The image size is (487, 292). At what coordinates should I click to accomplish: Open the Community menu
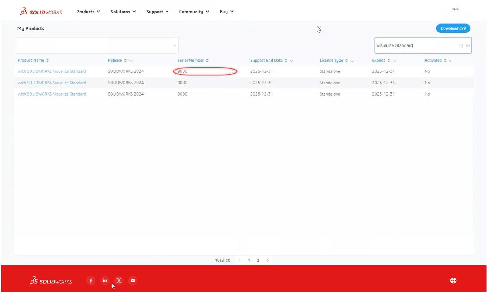tap(194, 12)
